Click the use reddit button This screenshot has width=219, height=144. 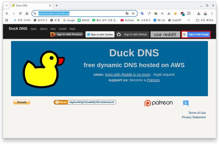point(165,34)
